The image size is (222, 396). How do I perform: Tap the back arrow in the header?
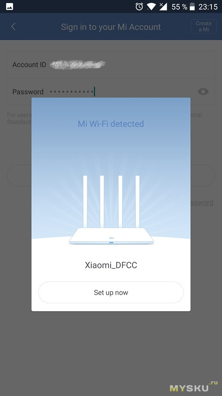pyautogui.click(x=14, y=26)
